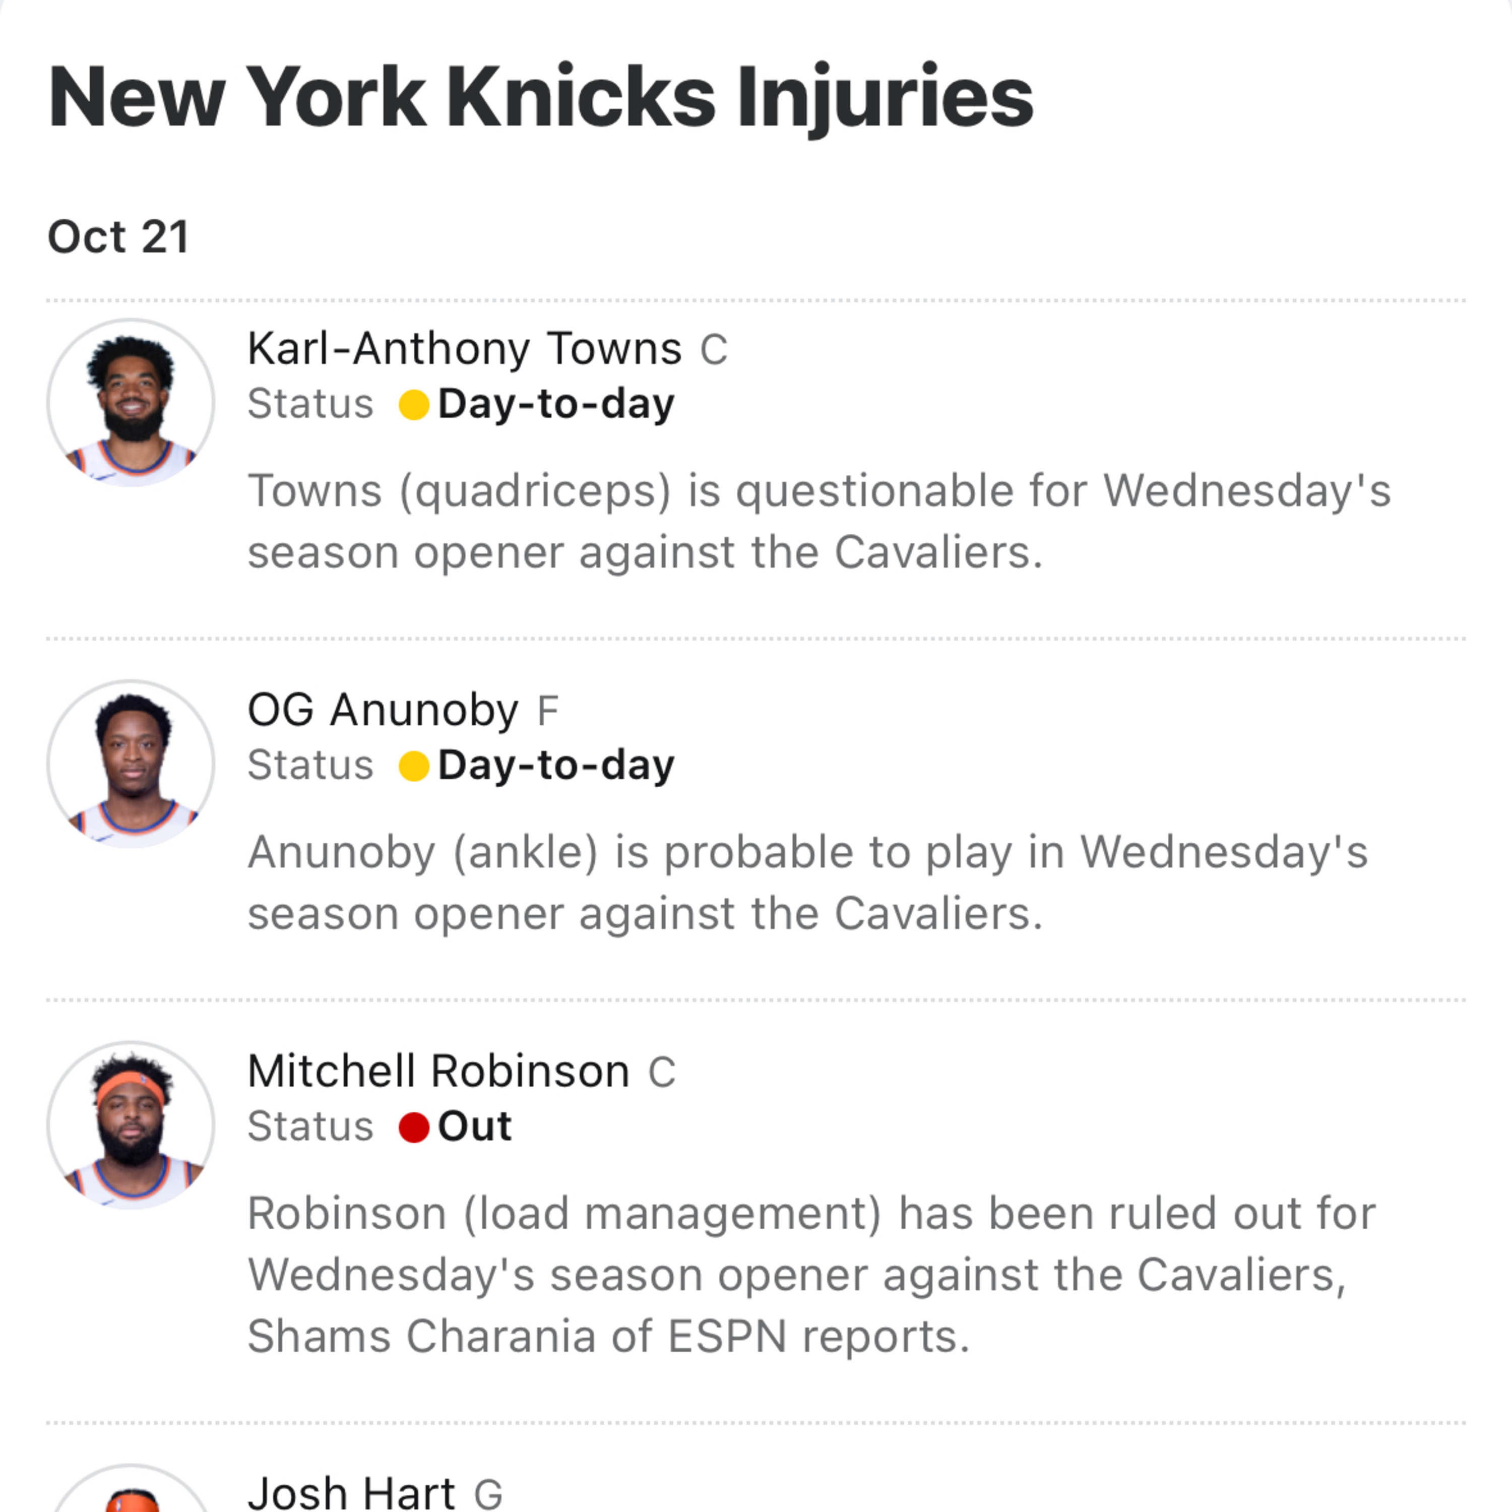The width and height of the screenshot is (1512, 1512).
Task: Click red Out status dot for Robinson
Action: click(x=414, y=1127)
